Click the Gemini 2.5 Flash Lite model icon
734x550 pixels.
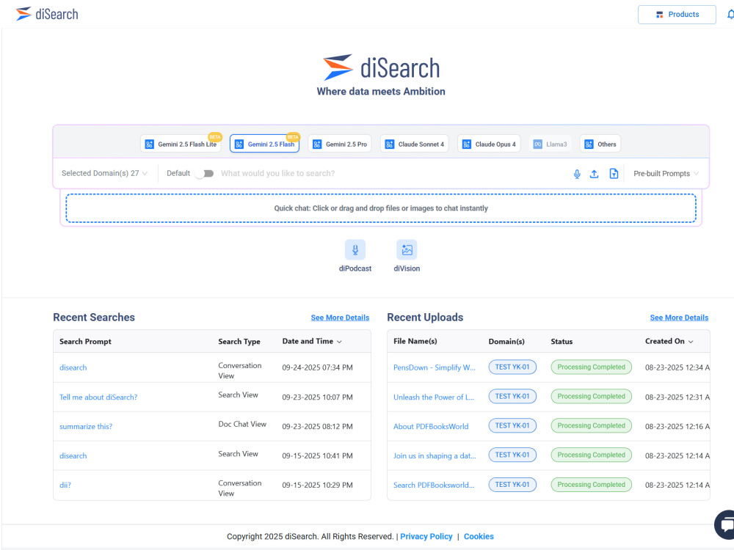pos(149,144)
